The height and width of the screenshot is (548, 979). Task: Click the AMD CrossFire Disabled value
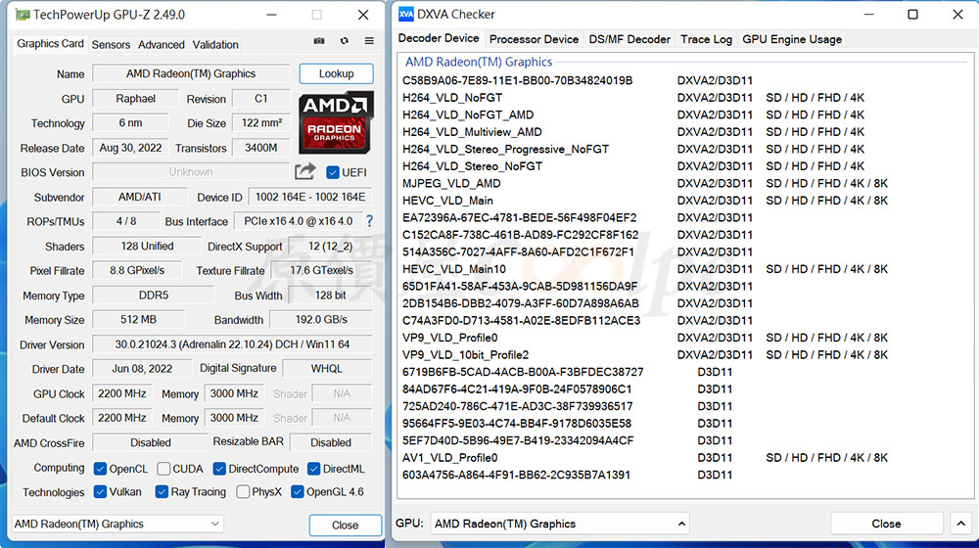(x=151, y=442)
